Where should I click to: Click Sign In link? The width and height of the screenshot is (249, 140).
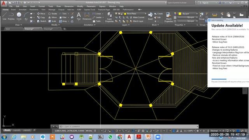pos(204,3)
